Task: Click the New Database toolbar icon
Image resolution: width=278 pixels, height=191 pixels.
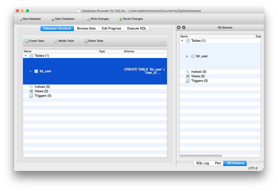Action: [20, 19]
